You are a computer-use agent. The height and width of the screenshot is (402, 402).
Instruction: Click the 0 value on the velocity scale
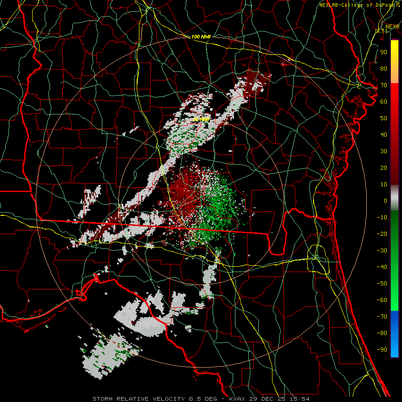(385, 201)
